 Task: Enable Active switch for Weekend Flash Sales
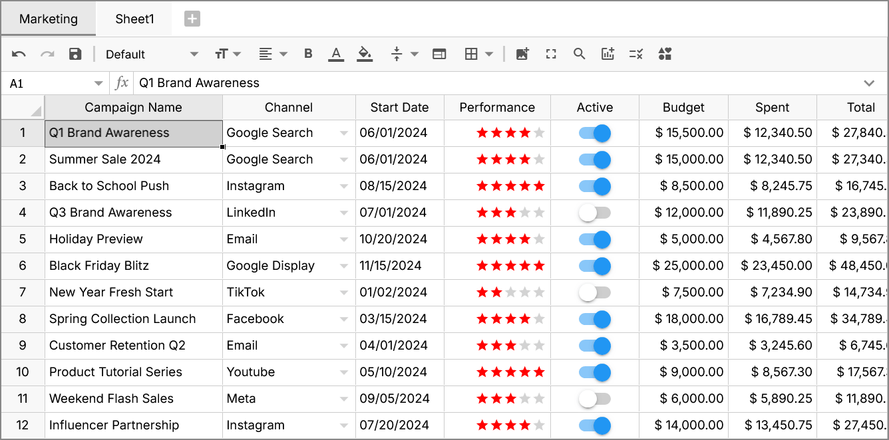click(595, 399)
